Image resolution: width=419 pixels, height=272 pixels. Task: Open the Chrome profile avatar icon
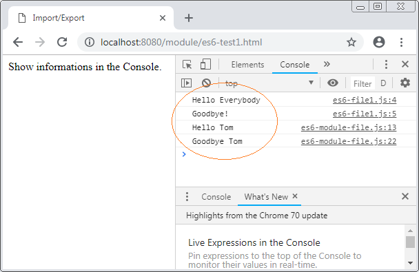click(379, 42)
